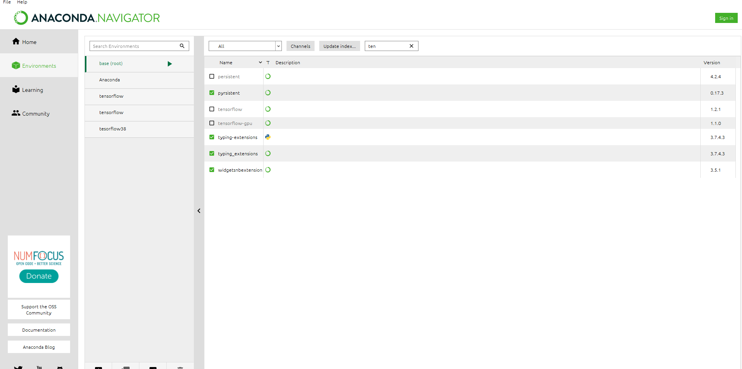Uncheck the typing-extensions checkbox
The image size is (742, 369).
212,137
